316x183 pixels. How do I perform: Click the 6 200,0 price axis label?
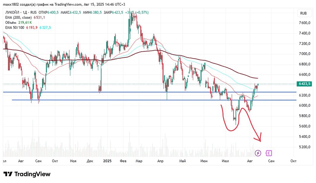click(x=305, y=95)
